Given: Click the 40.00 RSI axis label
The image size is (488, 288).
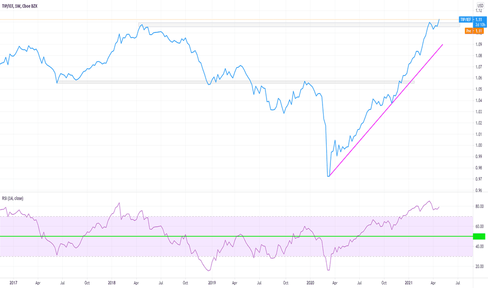Looking at the screenshot, I should (479, 246).
